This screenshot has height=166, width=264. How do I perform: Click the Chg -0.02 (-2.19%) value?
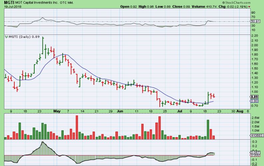click(x=233, y=7)
